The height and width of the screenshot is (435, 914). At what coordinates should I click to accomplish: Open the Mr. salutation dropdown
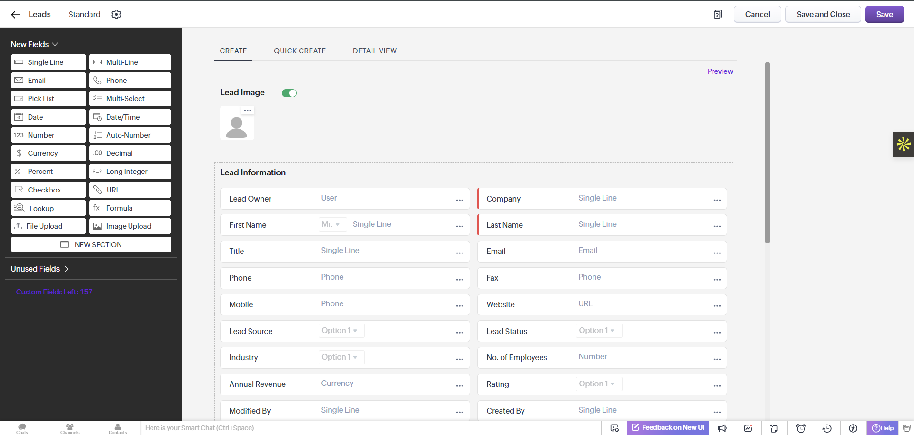click(331, 224)
